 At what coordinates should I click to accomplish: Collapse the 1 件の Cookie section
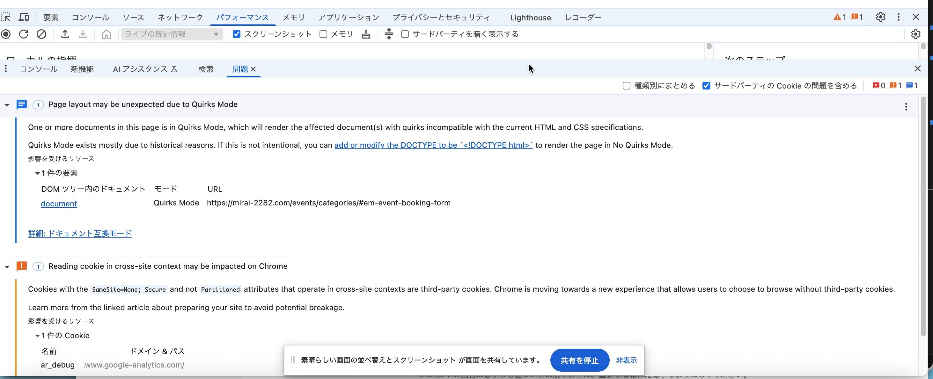pyautogui.click(x=37, y=336)
